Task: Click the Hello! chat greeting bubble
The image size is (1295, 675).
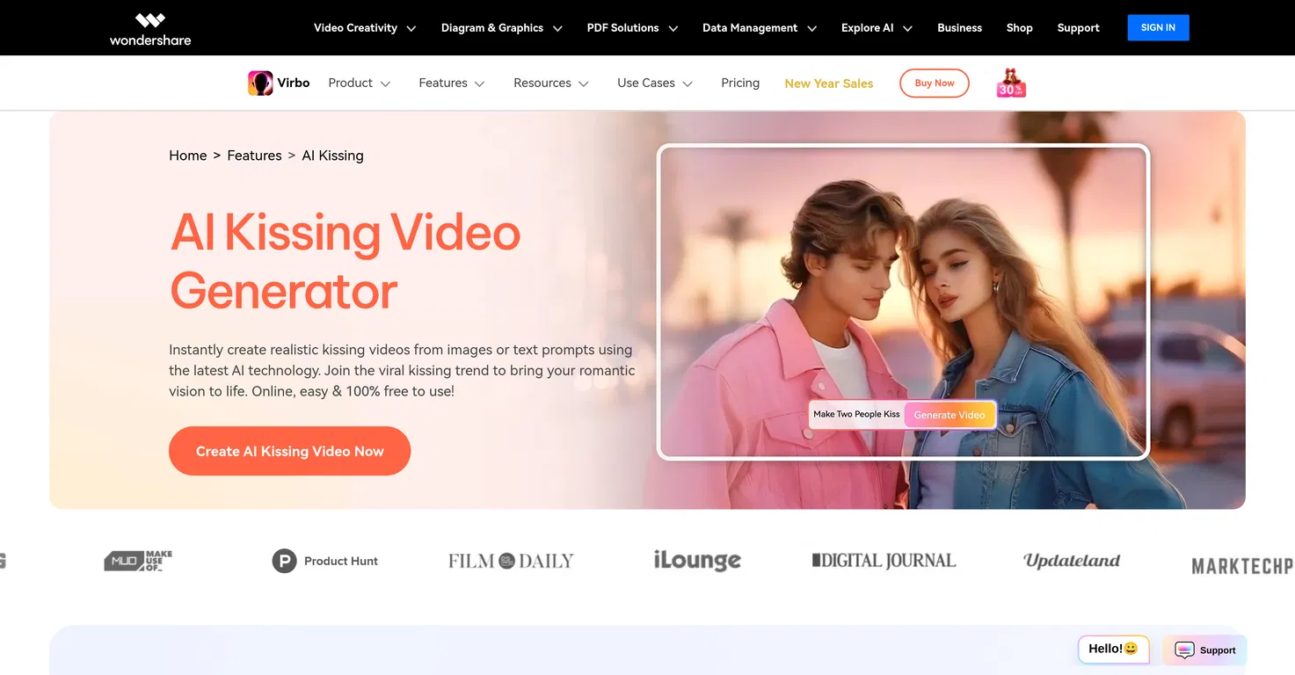Action: point(1113,649)
